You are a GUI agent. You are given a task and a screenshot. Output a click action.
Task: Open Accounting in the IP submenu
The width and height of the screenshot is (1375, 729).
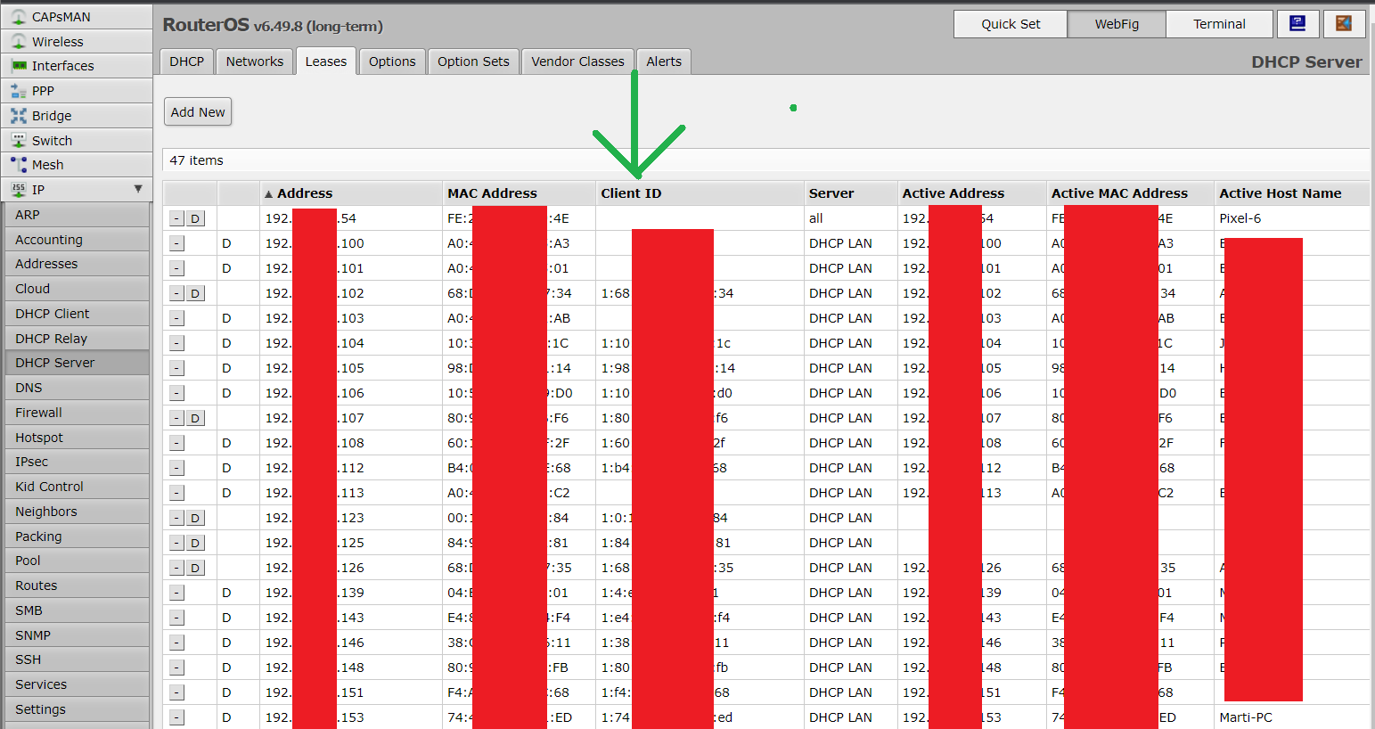pyautogui.click(x=78, y=240)
